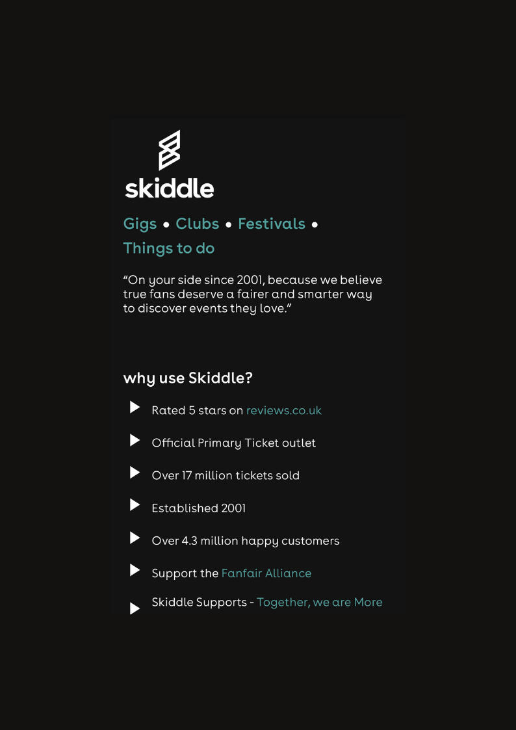Viewport: 516px width, 730px height.
Task: Click the 'On your side since 2001' quote
Action: coord(253,294)
